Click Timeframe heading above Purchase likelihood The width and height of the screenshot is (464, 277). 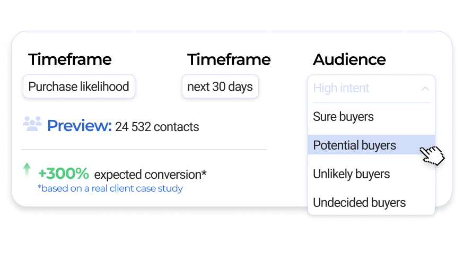coord(69,59)
